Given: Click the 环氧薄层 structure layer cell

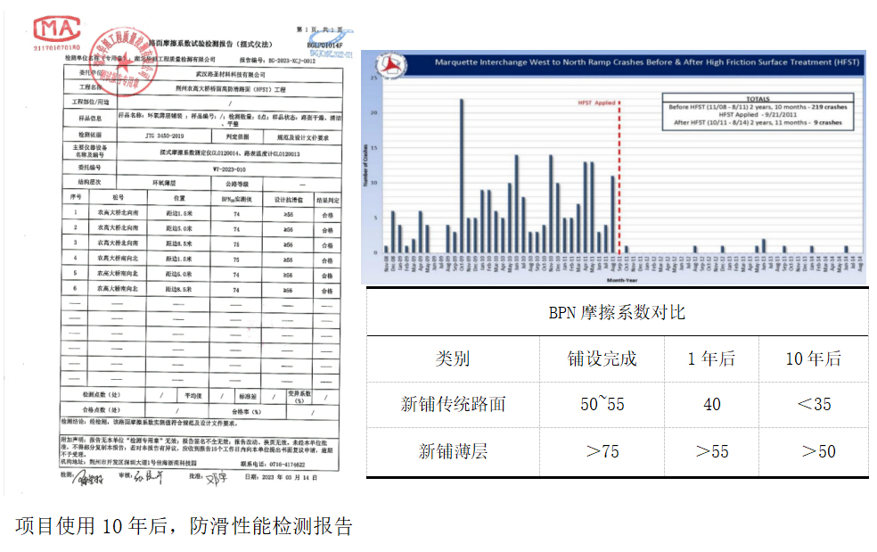Looking at the screenshot, I should (164, 183).
